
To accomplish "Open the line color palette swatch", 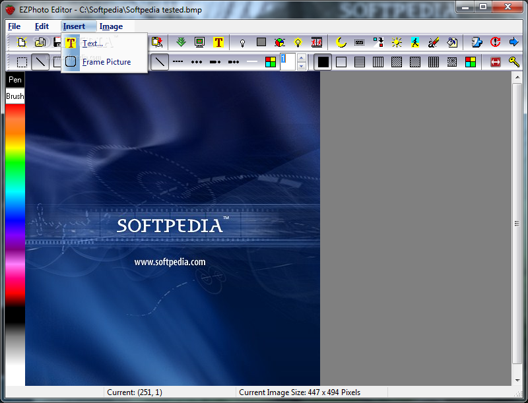I will [x=271, y=62].
